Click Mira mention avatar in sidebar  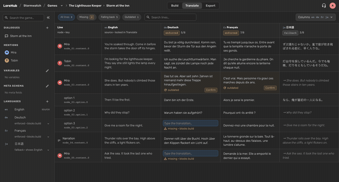[x=7, y=53]
